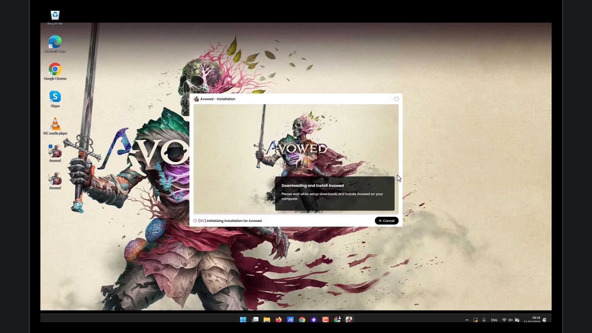Click the 'Avowed - Installation' window title
This screenshot has height=333, width=592.
(218, 99)
